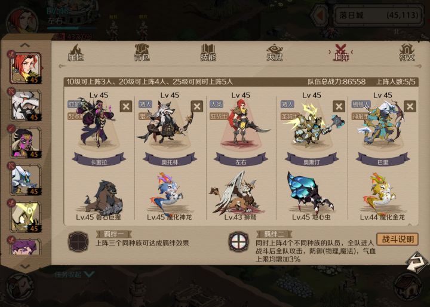Remove 奥斯汀 from the lineup
The image size is (430, 307).
339,106
